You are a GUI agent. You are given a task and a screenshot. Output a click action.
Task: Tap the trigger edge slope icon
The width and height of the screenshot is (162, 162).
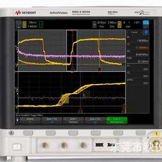coord(125,23)
